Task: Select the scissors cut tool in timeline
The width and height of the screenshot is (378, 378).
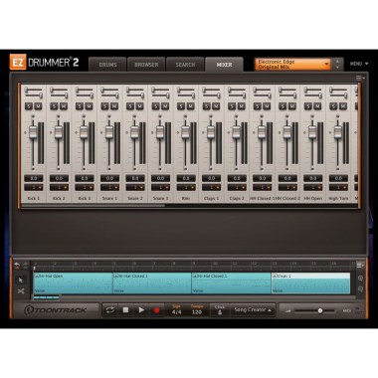Action: tap(21, 291)
